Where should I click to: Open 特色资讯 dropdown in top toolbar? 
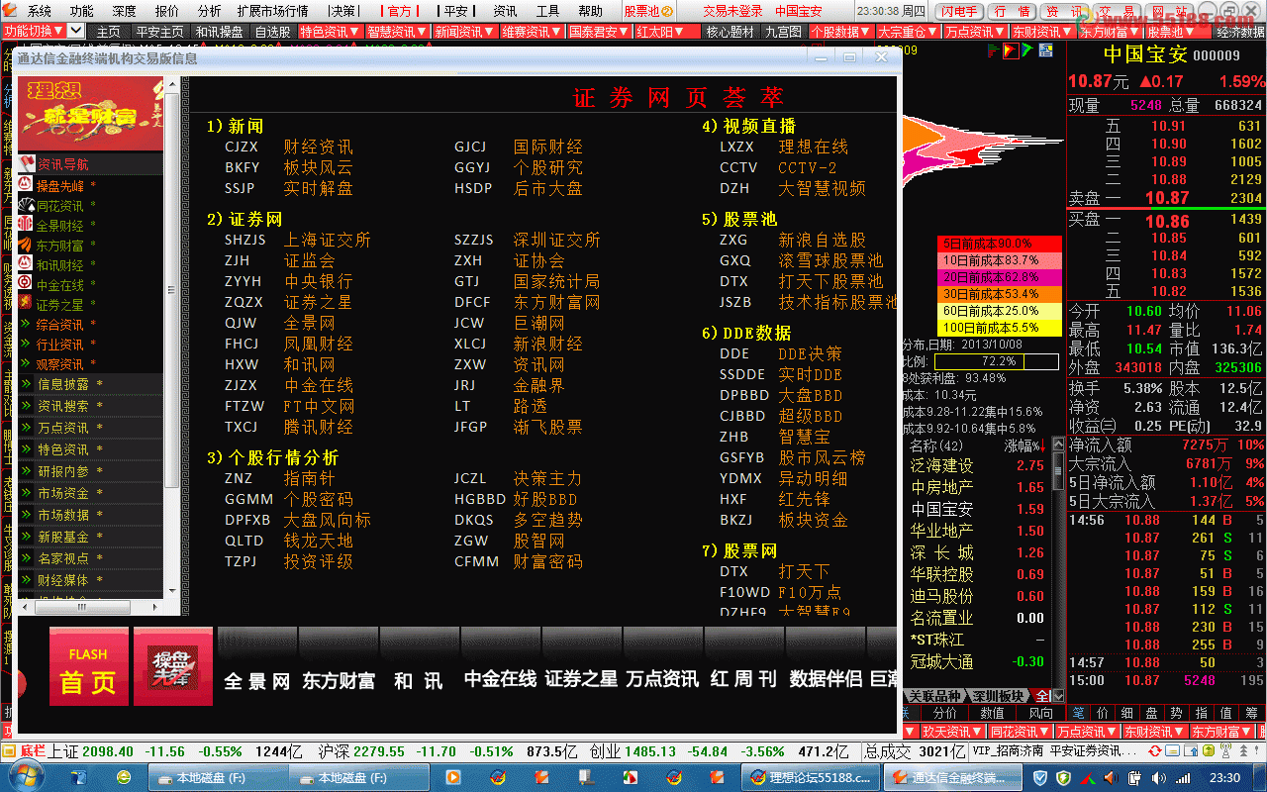coord(330,32)
